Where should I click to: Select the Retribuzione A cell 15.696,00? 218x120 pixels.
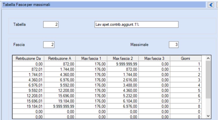point(60,96)
